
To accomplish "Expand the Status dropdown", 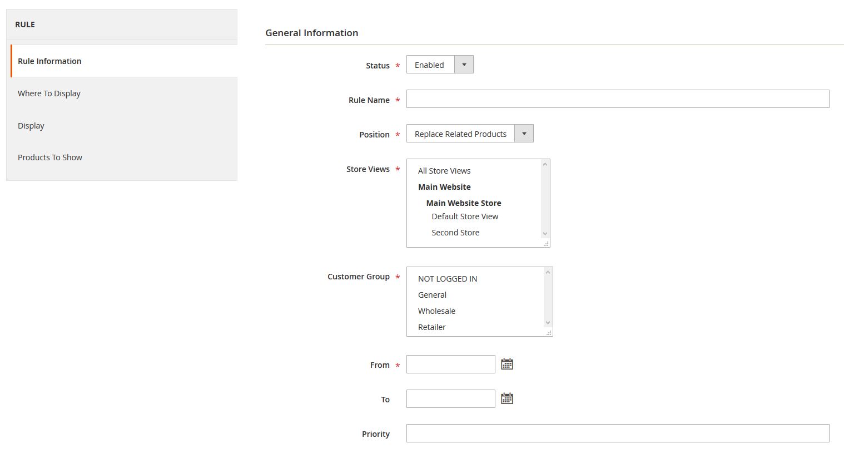I will (x=440, y=65).
